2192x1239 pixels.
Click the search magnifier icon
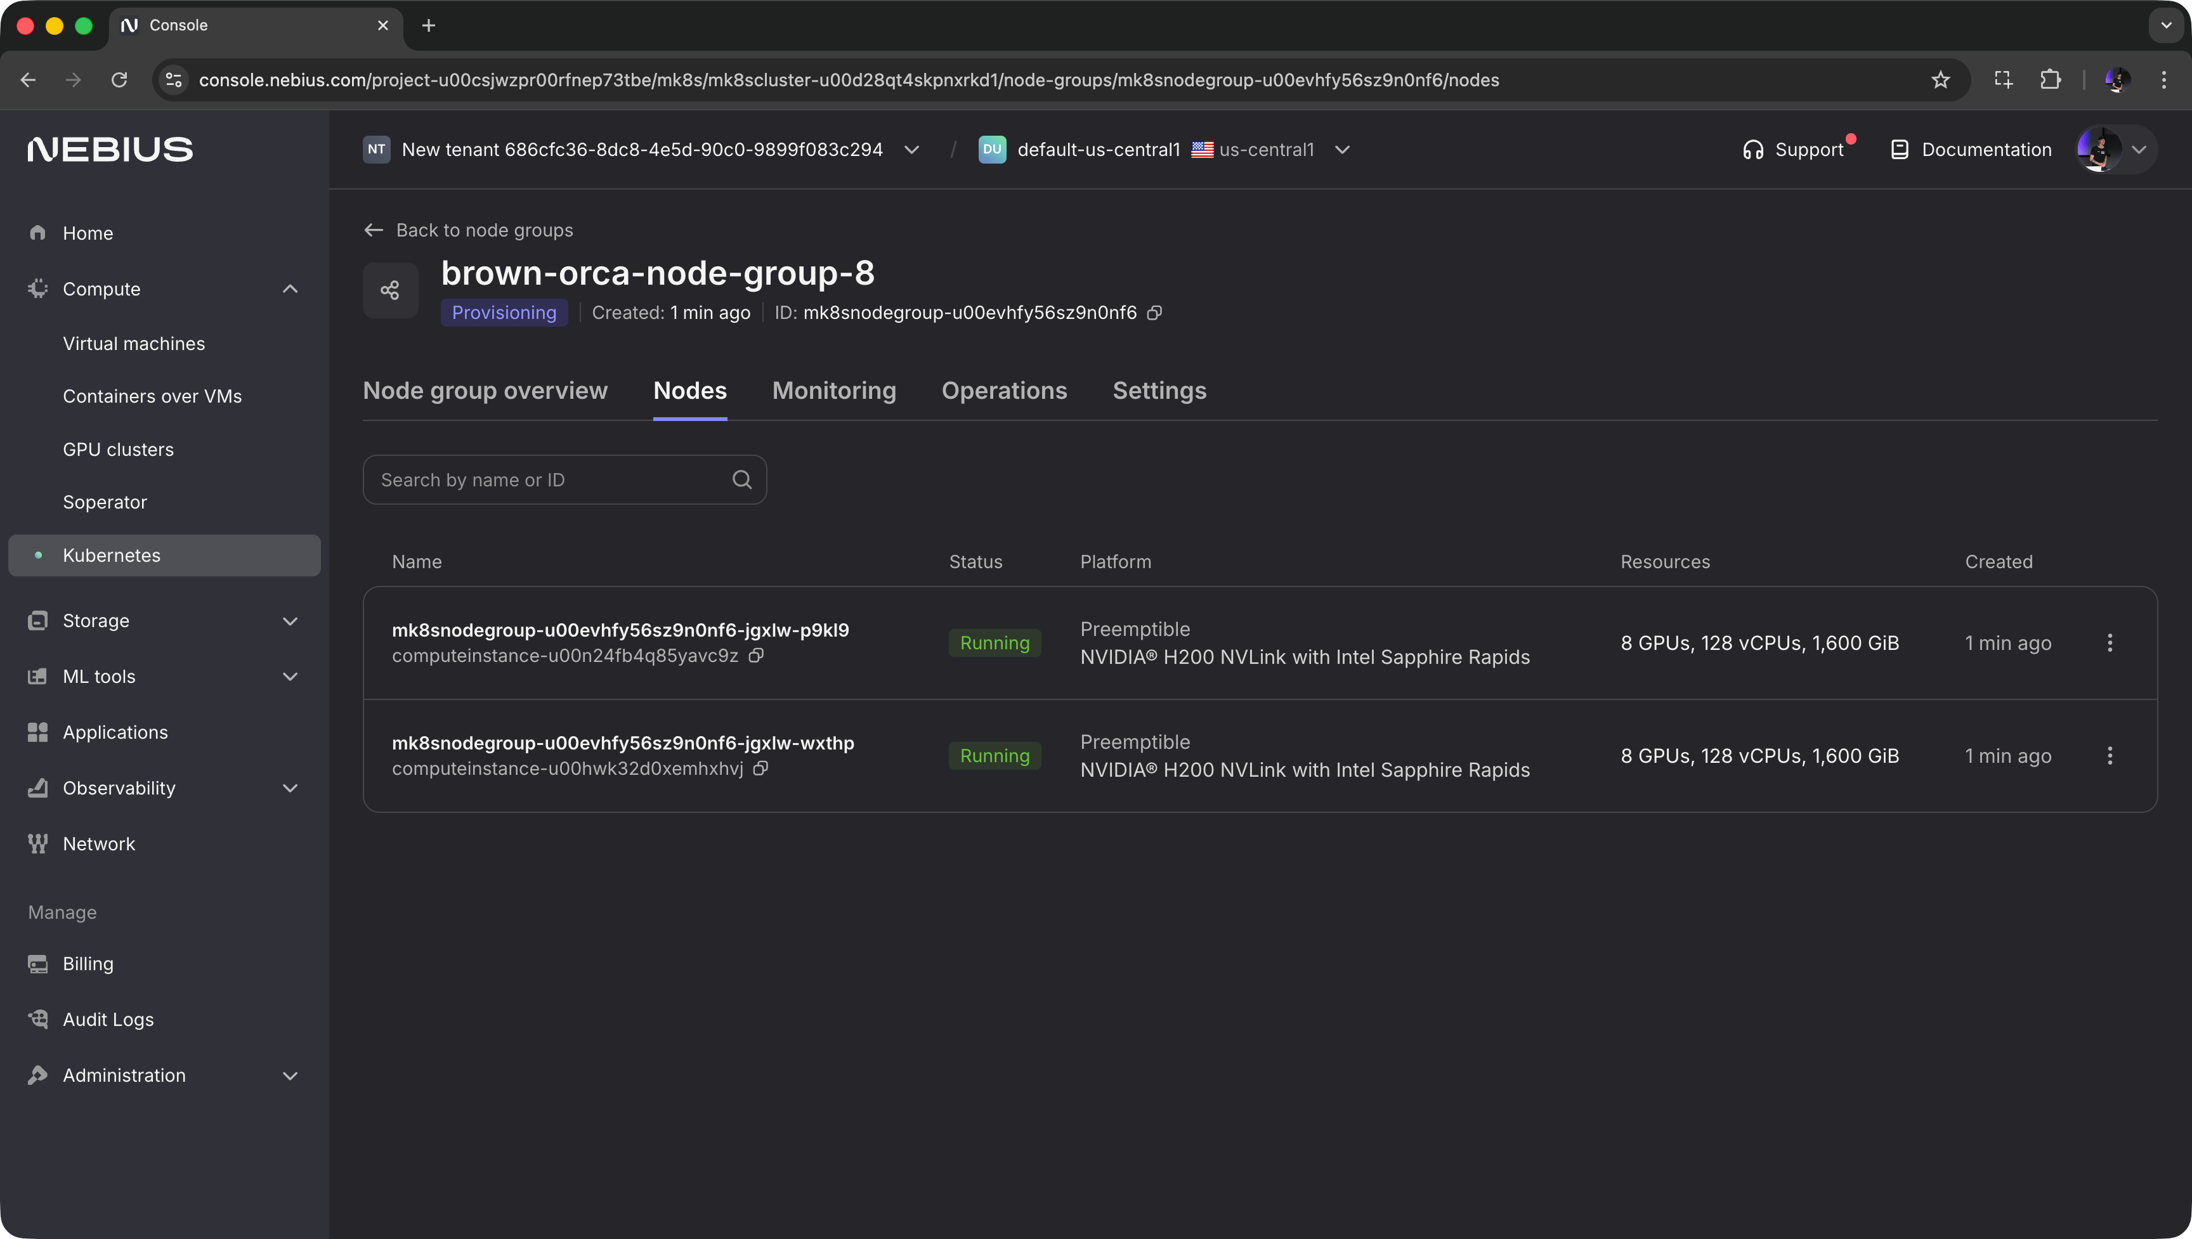(741, 480)
